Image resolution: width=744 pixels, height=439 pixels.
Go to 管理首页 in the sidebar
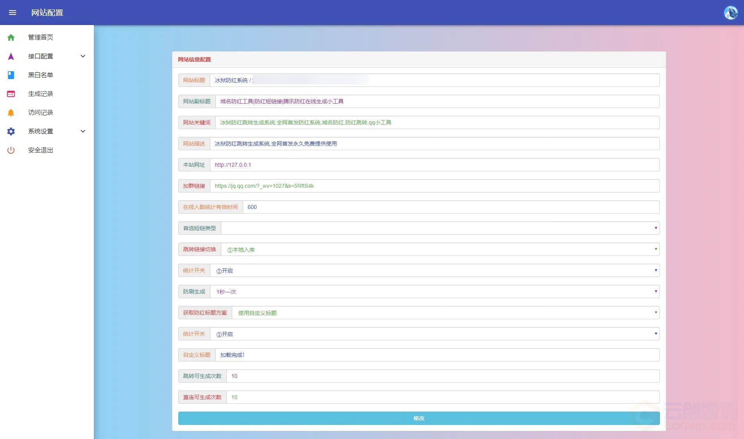47,38
